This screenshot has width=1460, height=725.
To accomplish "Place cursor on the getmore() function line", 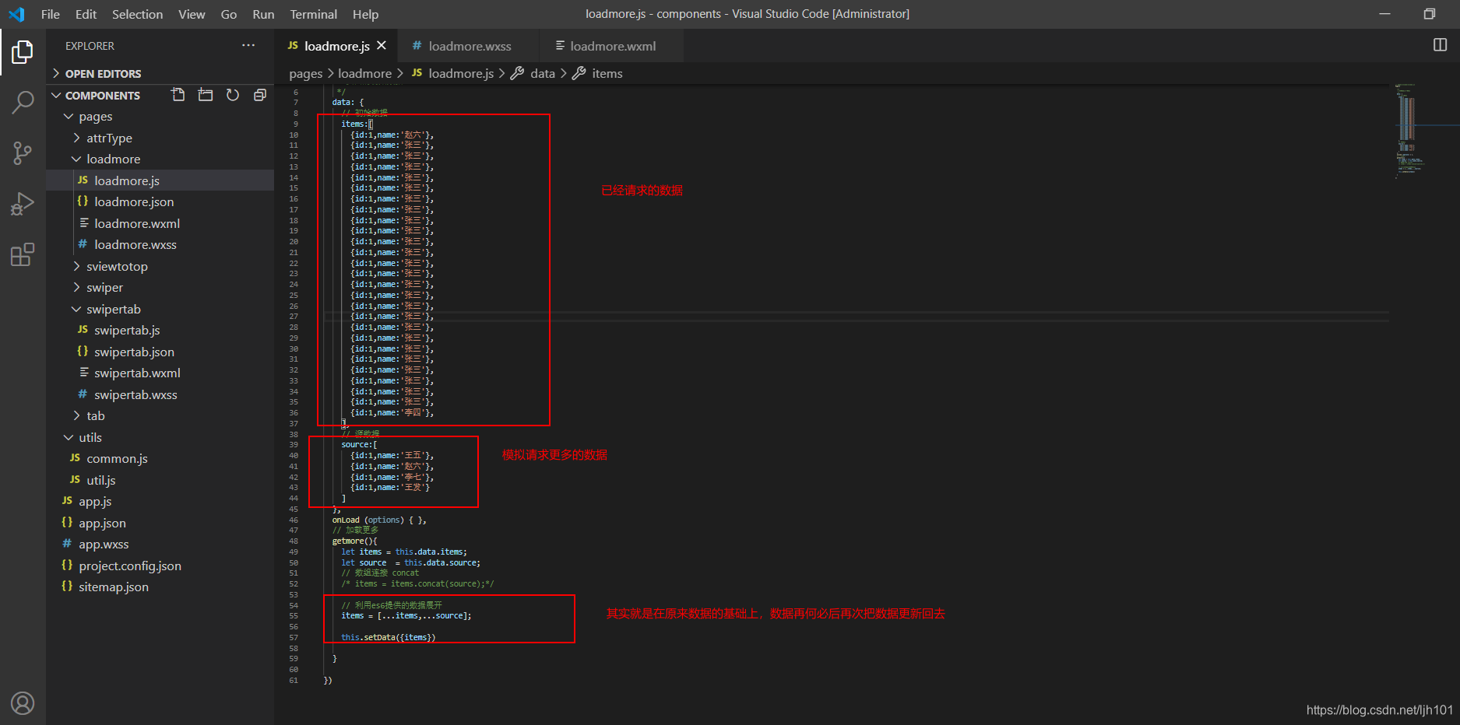I will pyautogui.click(x=354, y=541).
